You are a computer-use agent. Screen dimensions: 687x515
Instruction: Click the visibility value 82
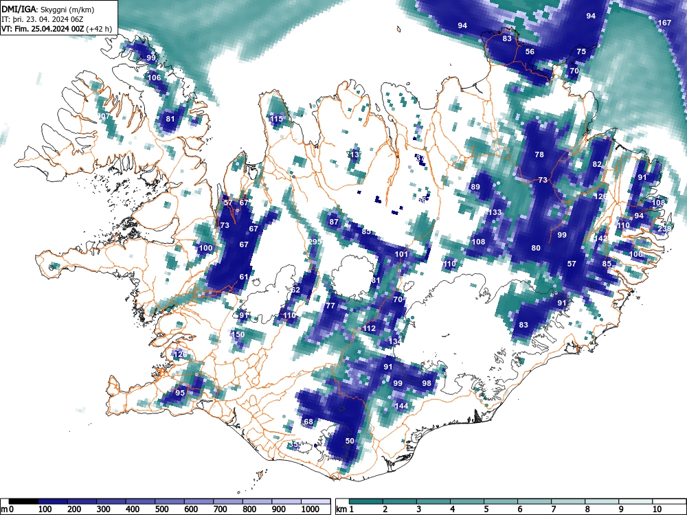pos(597,164)
